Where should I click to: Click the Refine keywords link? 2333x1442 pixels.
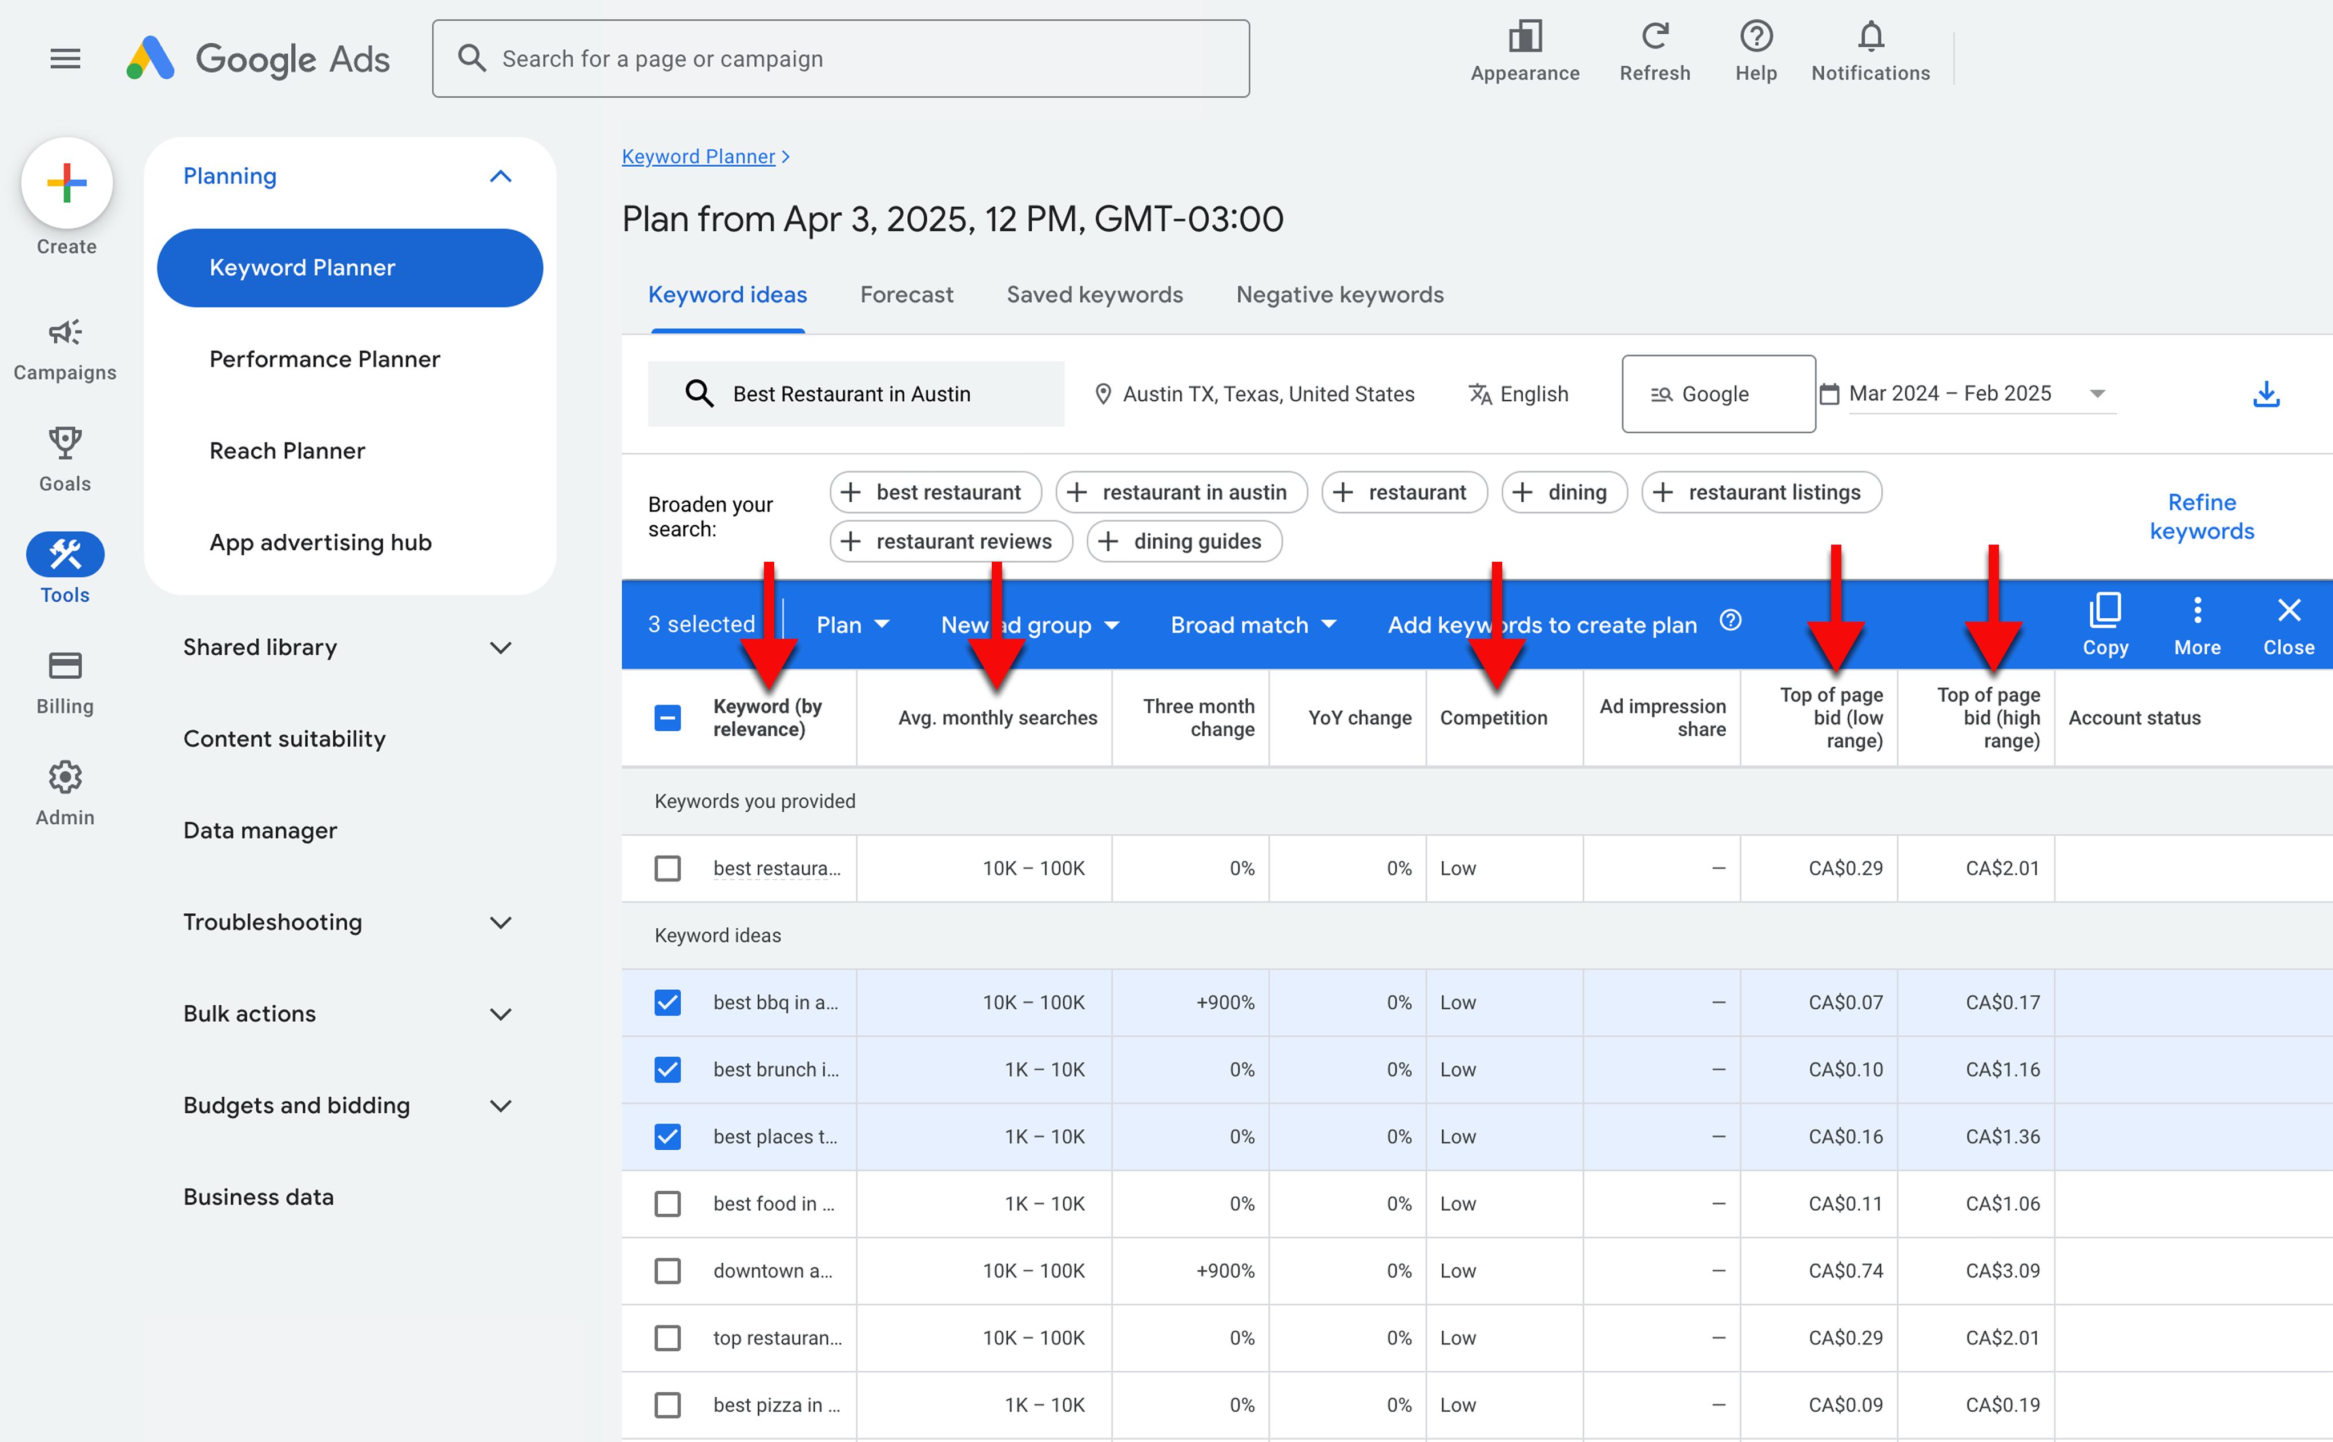[x=2201, y=516]
